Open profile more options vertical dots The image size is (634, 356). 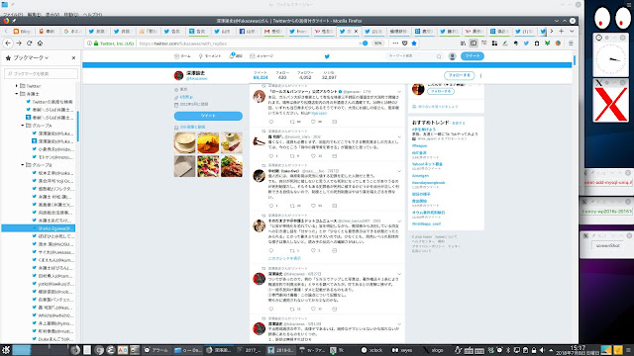(480, 75)
